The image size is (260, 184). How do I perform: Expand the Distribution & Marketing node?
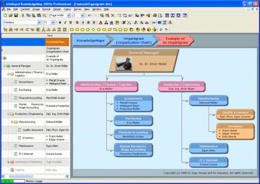click(8, 162)
